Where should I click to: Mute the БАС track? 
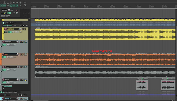point(21,54)
